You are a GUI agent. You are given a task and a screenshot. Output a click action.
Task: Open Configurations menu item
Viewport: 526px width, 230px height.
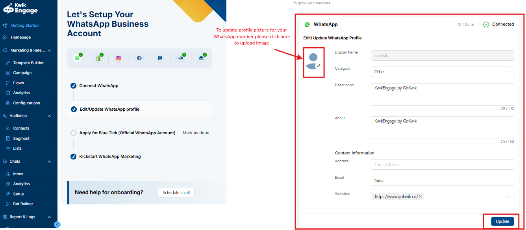pos(26,103)
